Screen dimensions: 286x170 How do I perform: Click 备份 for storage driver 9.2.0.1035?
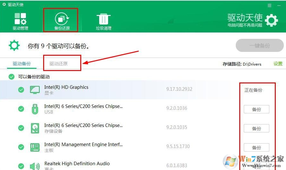coord(257,128)
